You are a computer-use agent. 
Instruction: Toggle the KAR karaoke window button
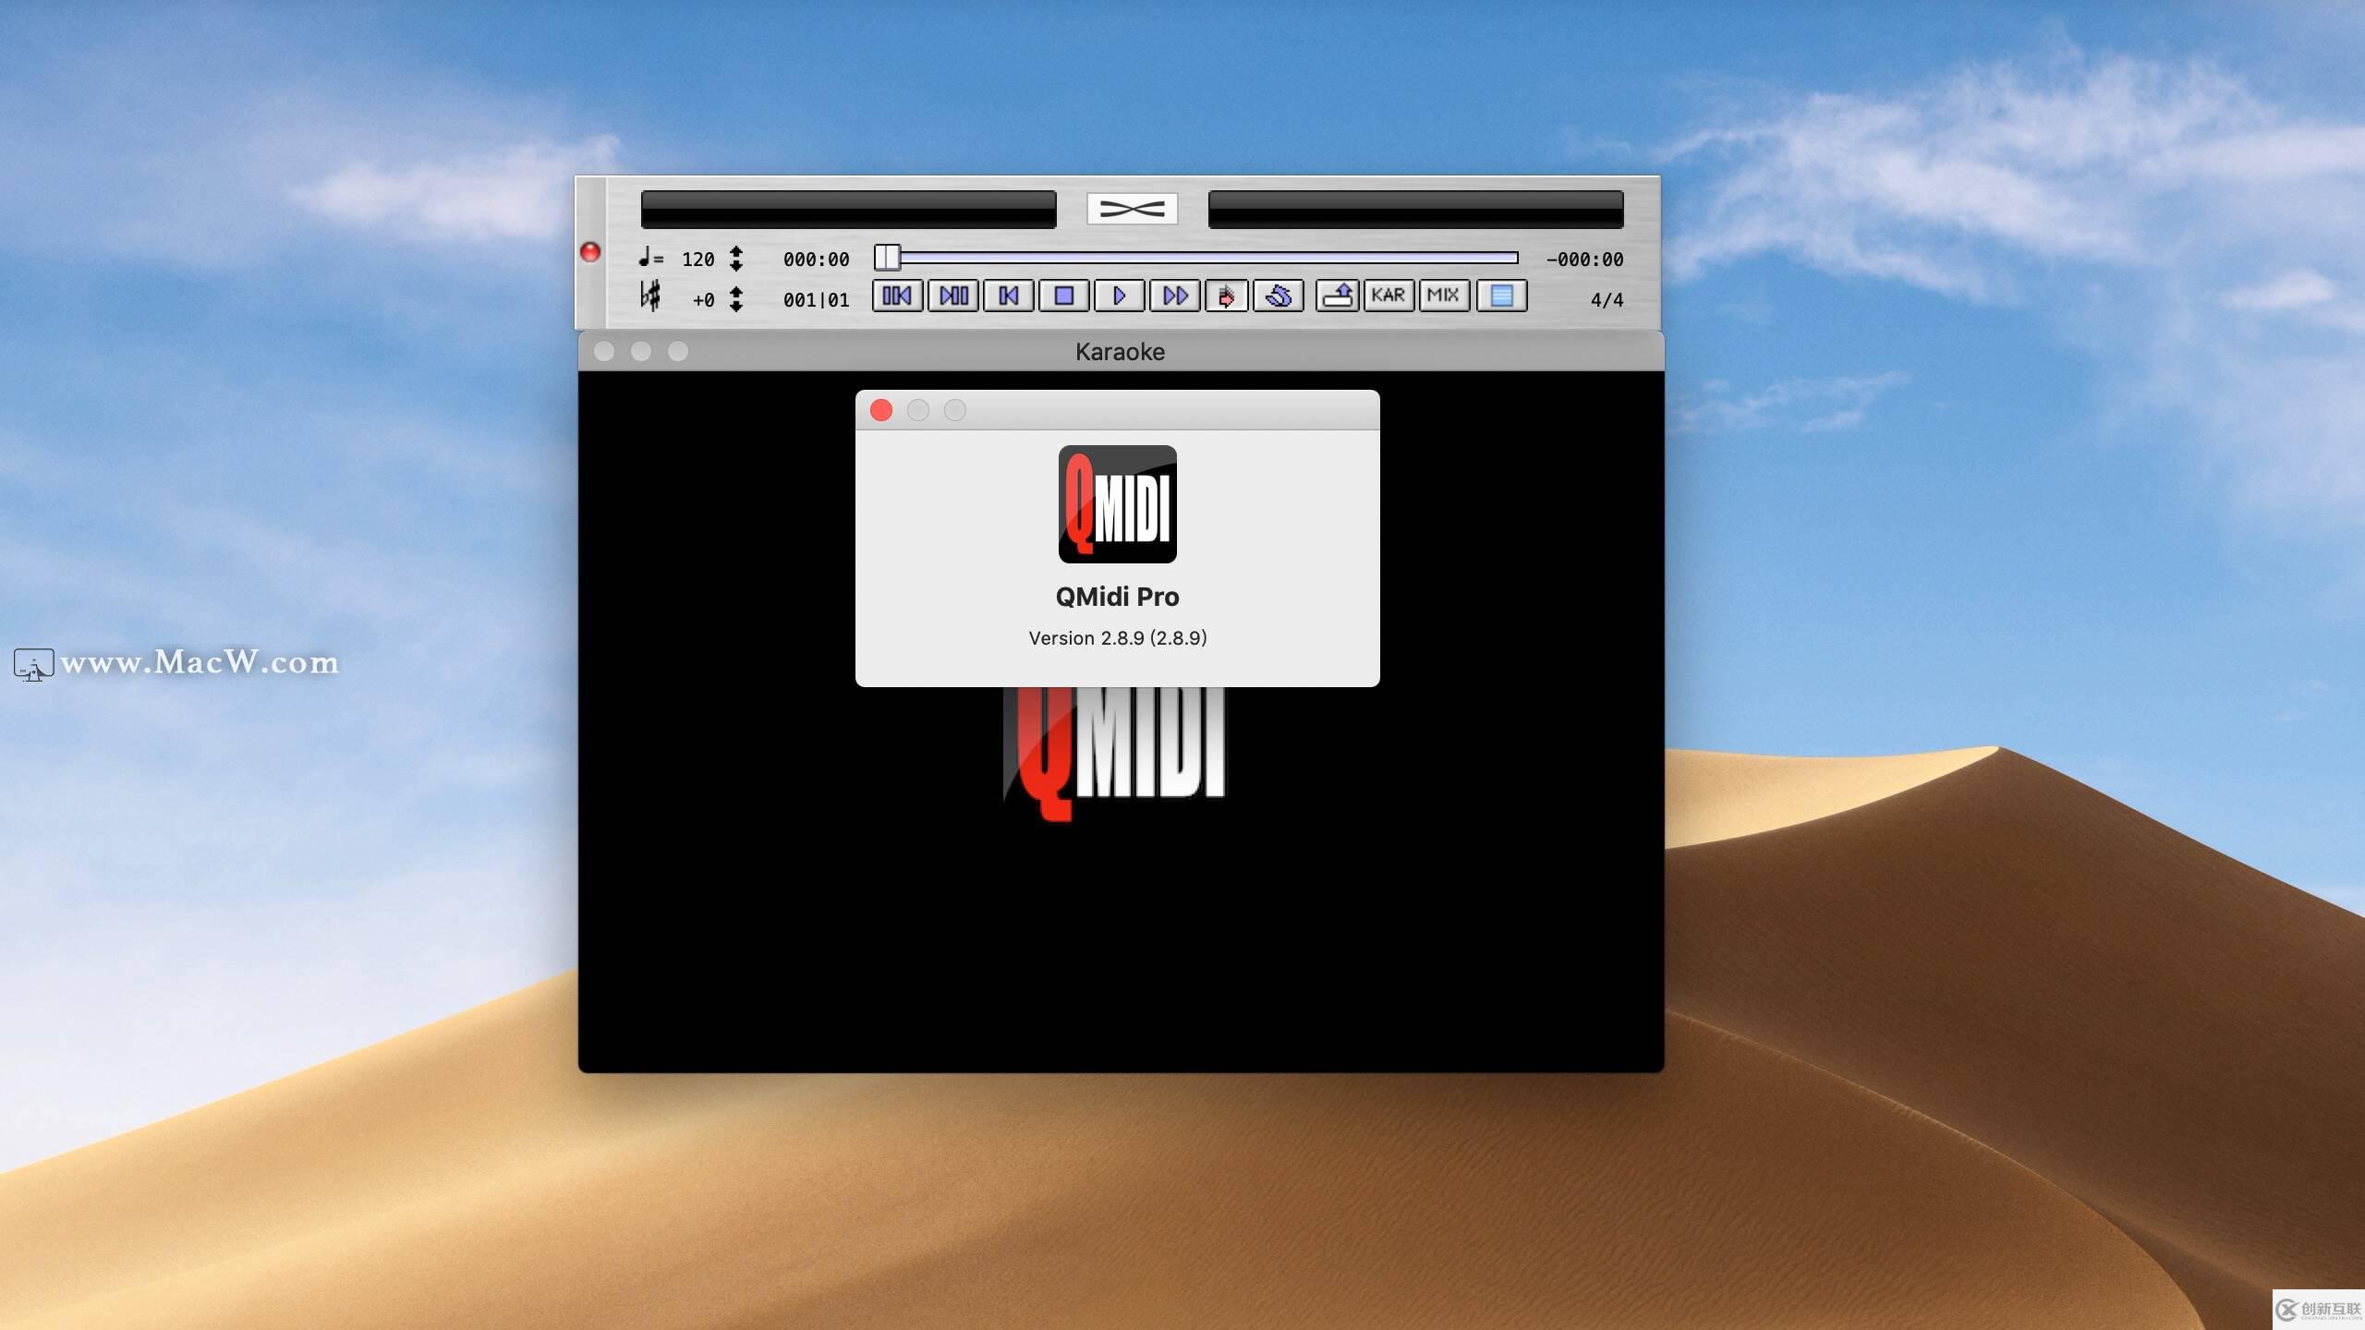tap(1389, 296)
